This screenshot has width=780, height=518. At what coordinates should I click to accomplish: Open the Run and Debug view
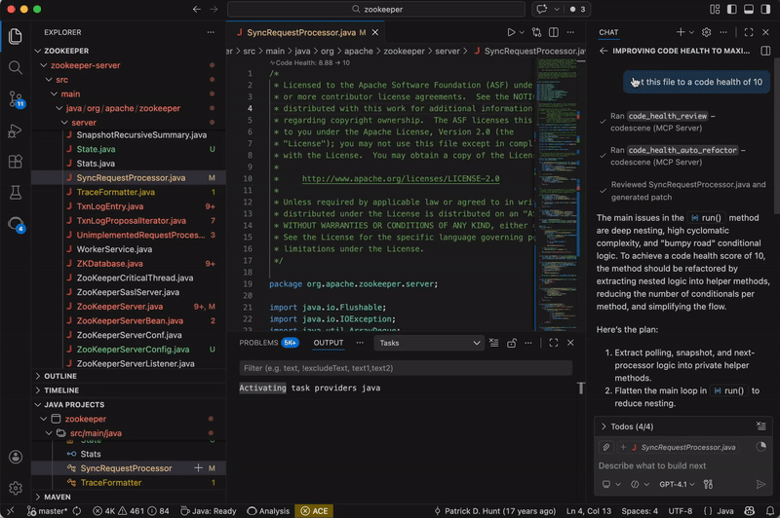point(16,130)
